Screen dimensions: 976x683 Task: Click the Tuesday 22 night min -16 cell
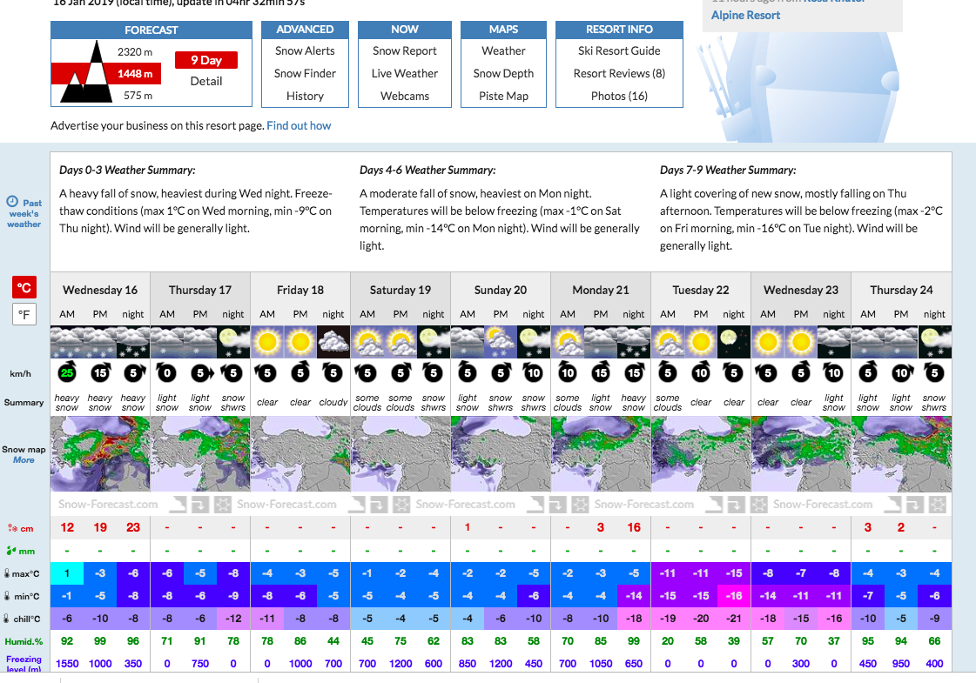734,596
